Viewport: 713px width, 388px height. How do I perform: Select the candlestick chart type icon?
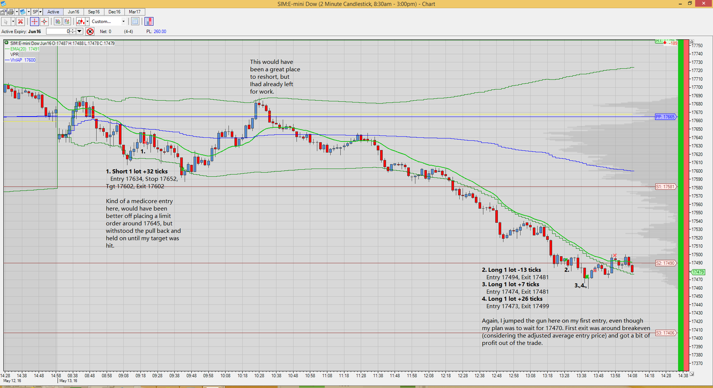point(81,22)
